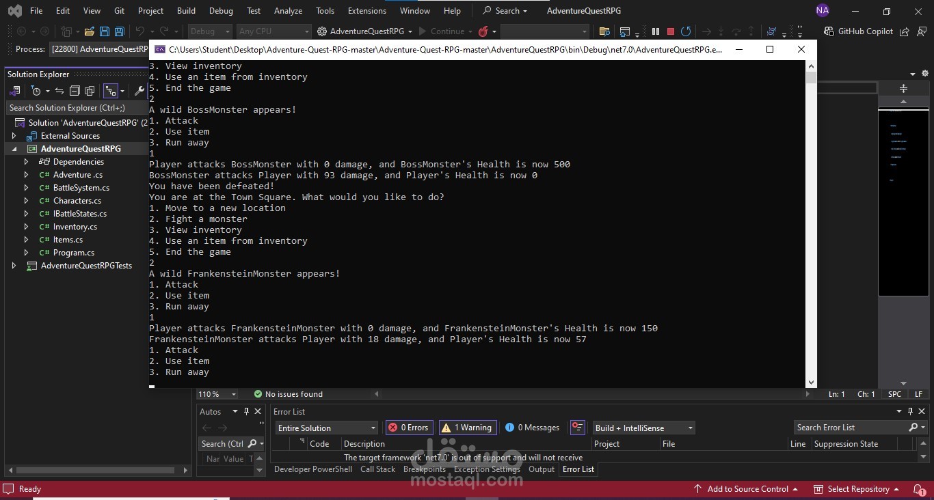Click the Switch Views icon in Solution Explorer
The image size is (934, 500).
coord(16,91)
